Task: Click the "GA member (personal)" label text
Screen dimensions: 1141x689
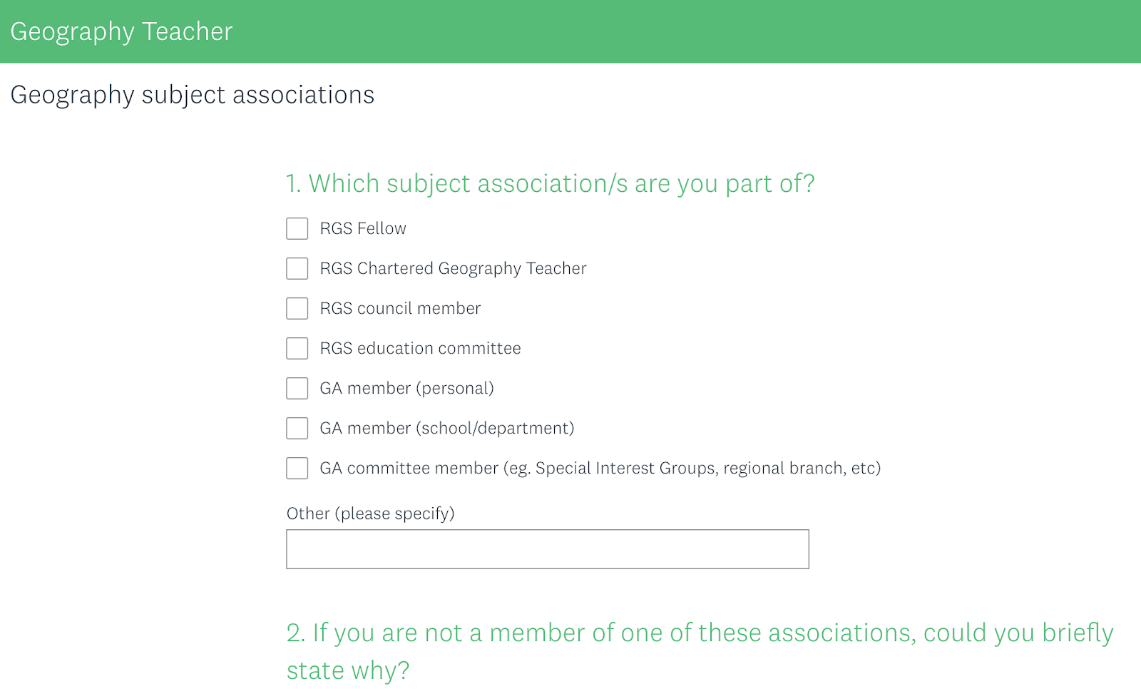Action: (x=406, y=388)
